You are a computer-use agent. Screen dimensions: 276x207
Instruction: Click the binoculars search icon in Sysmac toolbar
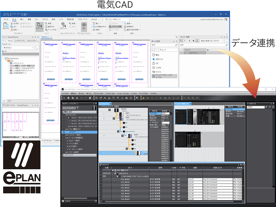pyautogui.click(x=126, y=98)
